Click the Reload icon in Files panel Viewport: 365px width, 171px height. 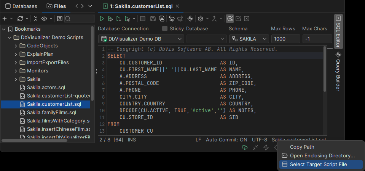coord(20,19)
